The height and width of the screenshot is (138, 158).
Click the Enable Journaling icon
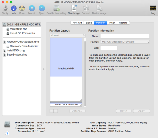click(x=57, y=8)
